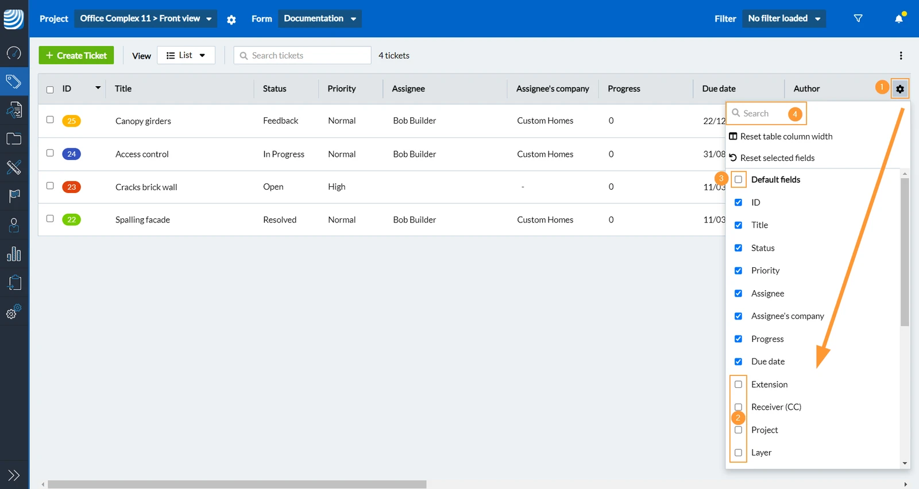This screenshot has width=919, height=489.
Task: Select all tickets with header checkbox
Action: (x=50, y=90)
